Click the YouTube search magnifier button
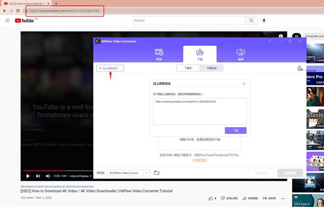The height and width of the screenshot is (207, 324). (x=251, y=20)
